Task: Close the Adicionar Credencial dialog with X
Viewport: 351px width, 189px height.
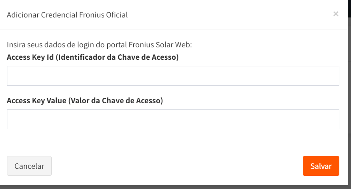Action: 336,14
